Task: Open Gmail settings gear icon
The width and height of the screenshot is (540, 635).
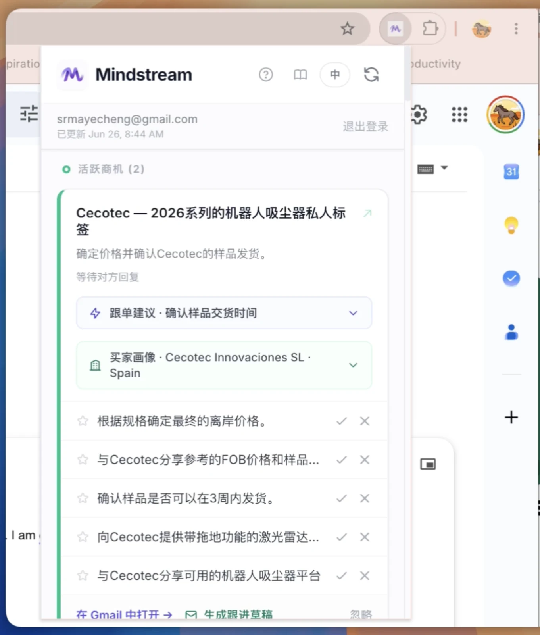Action: [419, 115]
